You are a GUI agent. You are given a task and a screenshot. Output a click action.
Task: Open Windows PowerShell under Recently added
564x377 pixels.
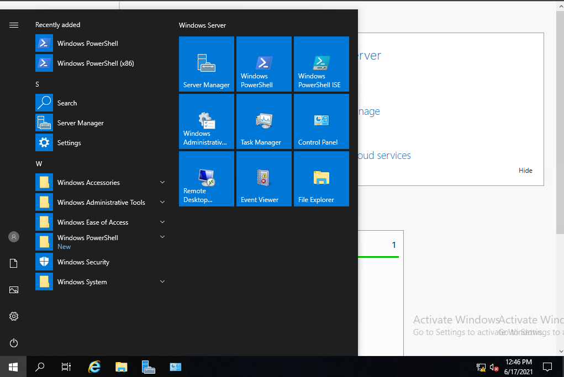101,44
